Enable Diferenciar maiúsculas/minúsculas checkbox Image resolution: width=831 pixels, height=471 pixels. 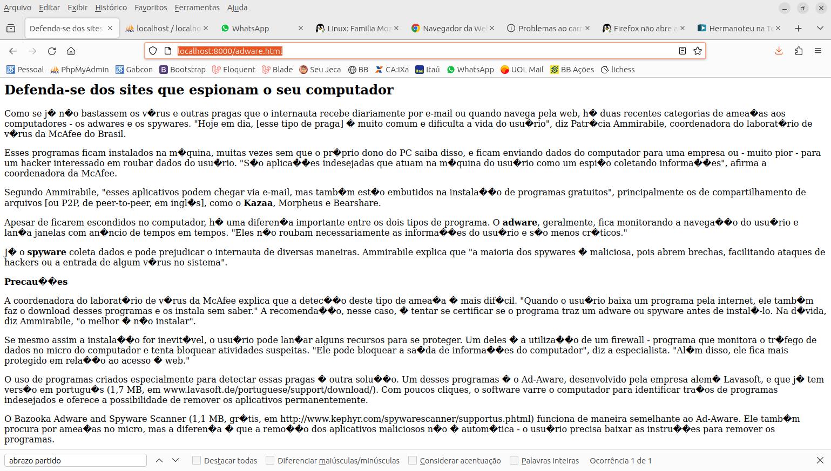pos(271,460)
